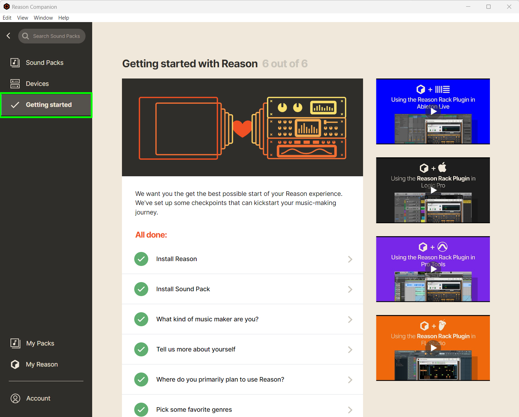Open the Help menu
This screenshot has height=417, width=519.
click(63, 18)
